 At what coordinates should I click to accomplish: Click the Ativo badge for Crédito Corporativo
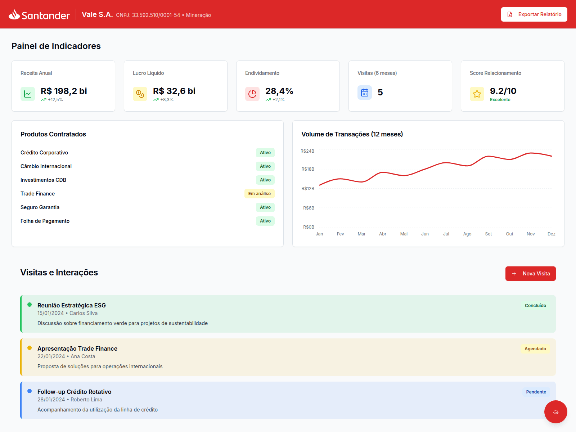(265, 153)
